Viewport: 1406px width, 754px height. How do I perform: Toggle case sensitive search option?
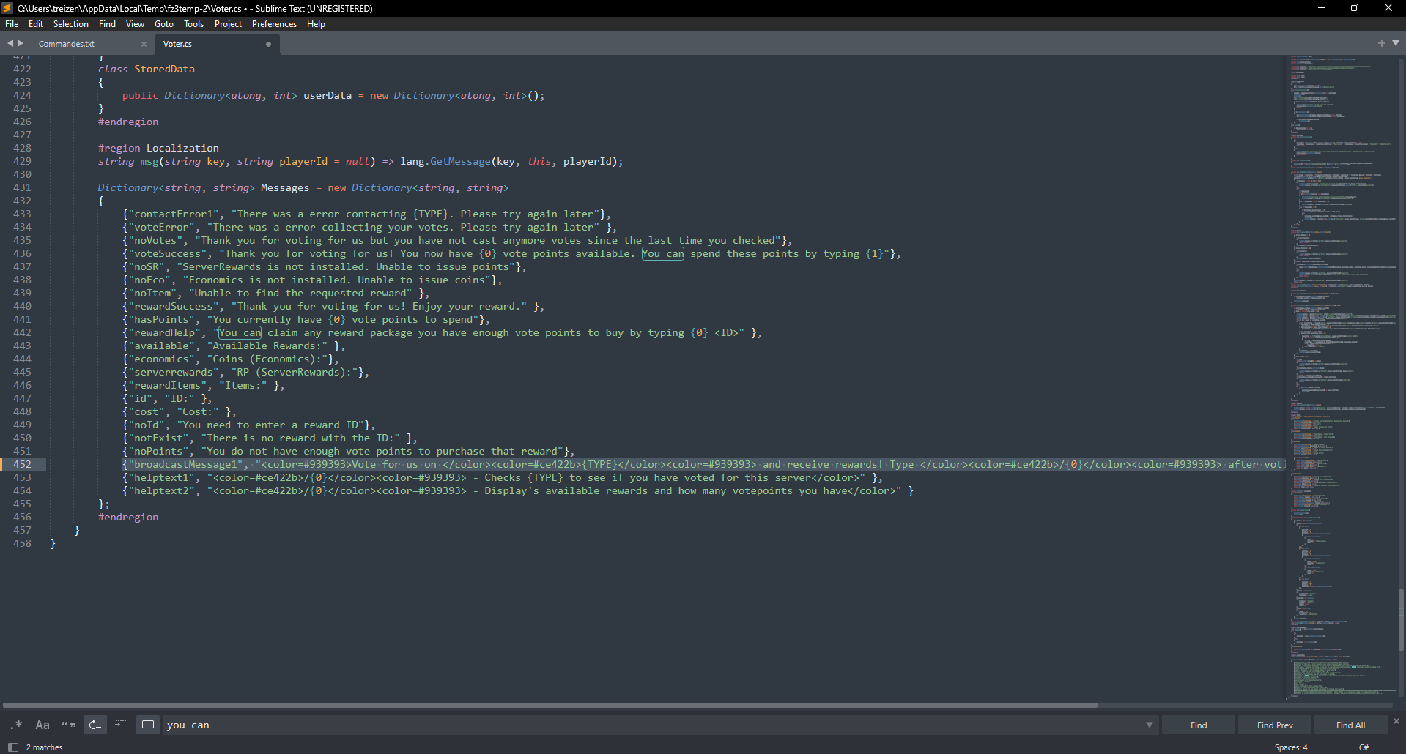(42, 725)
